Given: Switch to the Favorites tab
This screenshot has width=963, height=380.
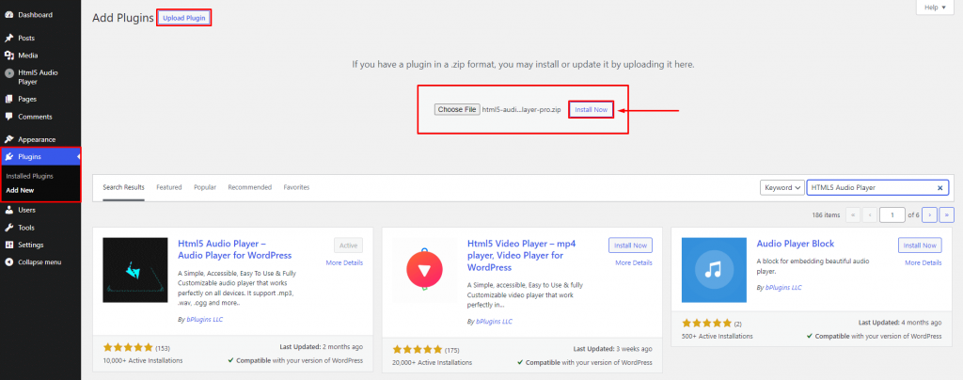Looking at the screenshot, I should [x=296, y=188].
